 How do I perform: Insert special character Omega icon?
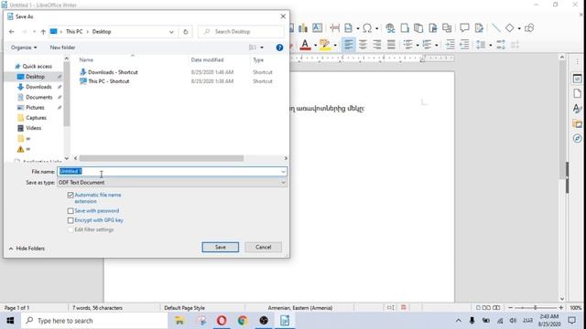(367, 28)
